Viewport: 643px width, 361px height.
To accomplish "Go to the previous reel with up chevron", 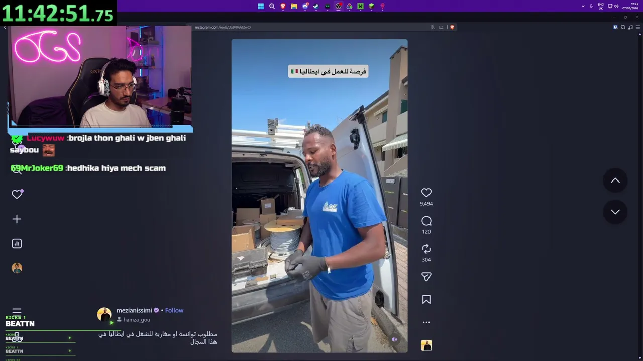I will tap(615, 180).
